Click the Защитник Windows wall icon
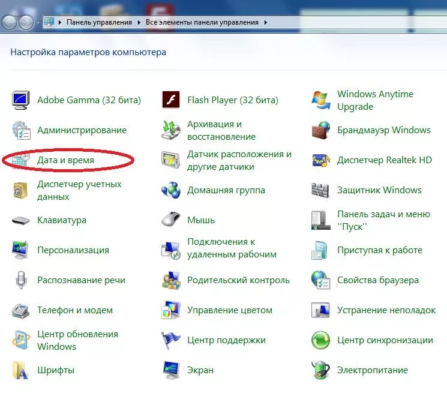The image size is (447, 399). coord(320,190)
